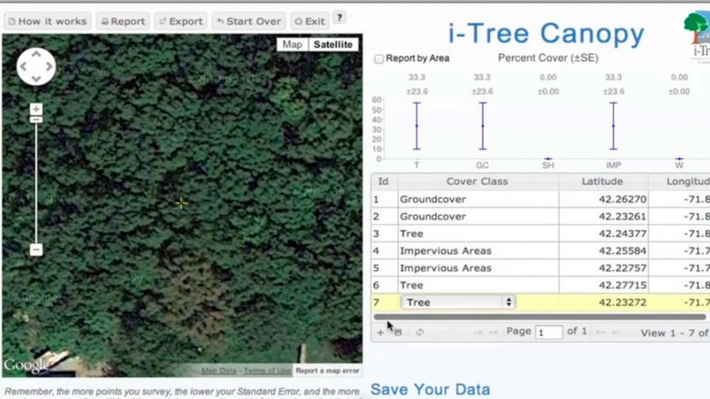Click the How it works button
The height and width of the screenshot is (399, 710).
(47, 21)
